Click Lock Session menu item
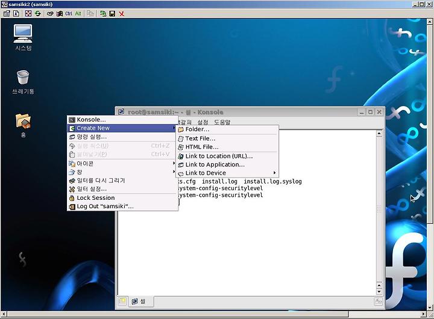434x319 pixels. point(122,198)
